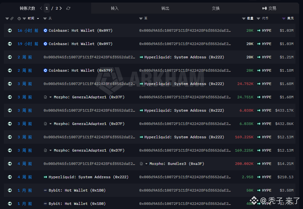Click chain icon on the $1.21M row
The width and height of the screenshot is (303, 209).
point(10,57)
